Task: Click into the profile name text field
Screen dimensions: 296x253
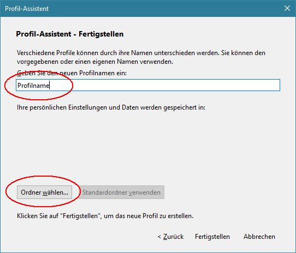Action: tap(148, 85)
